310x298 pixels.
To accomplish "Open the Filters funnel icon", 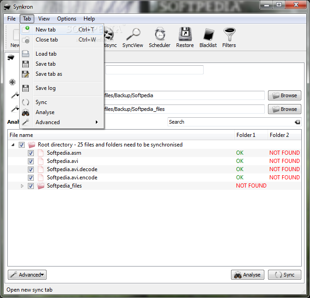I will (229, 34).
